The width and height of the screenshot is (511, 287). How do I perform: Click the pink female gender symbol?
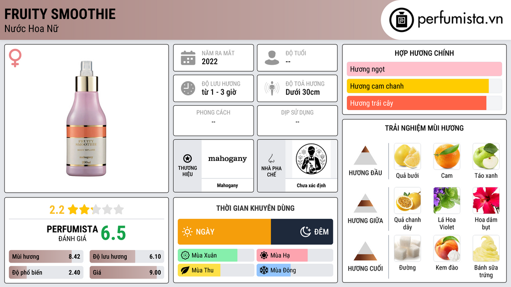[15, 58]
